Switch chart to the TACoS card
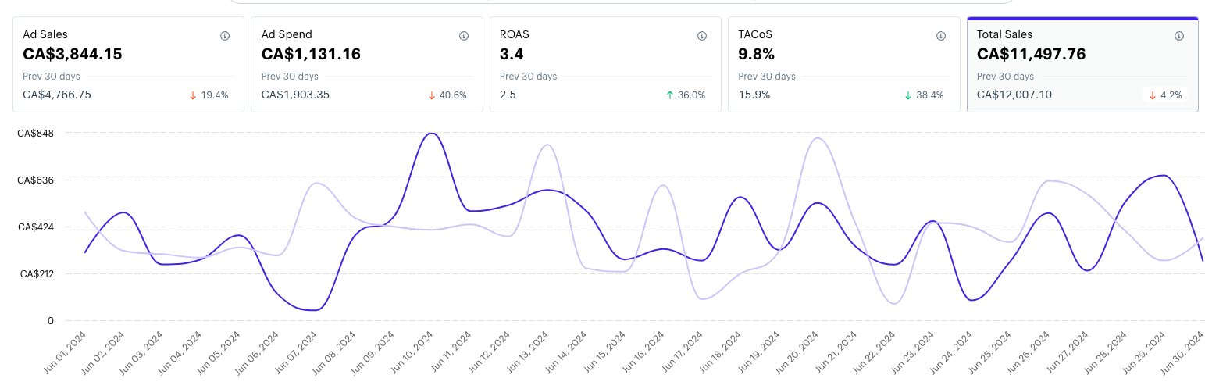1205x389 pixels. [x=843, y=64]
